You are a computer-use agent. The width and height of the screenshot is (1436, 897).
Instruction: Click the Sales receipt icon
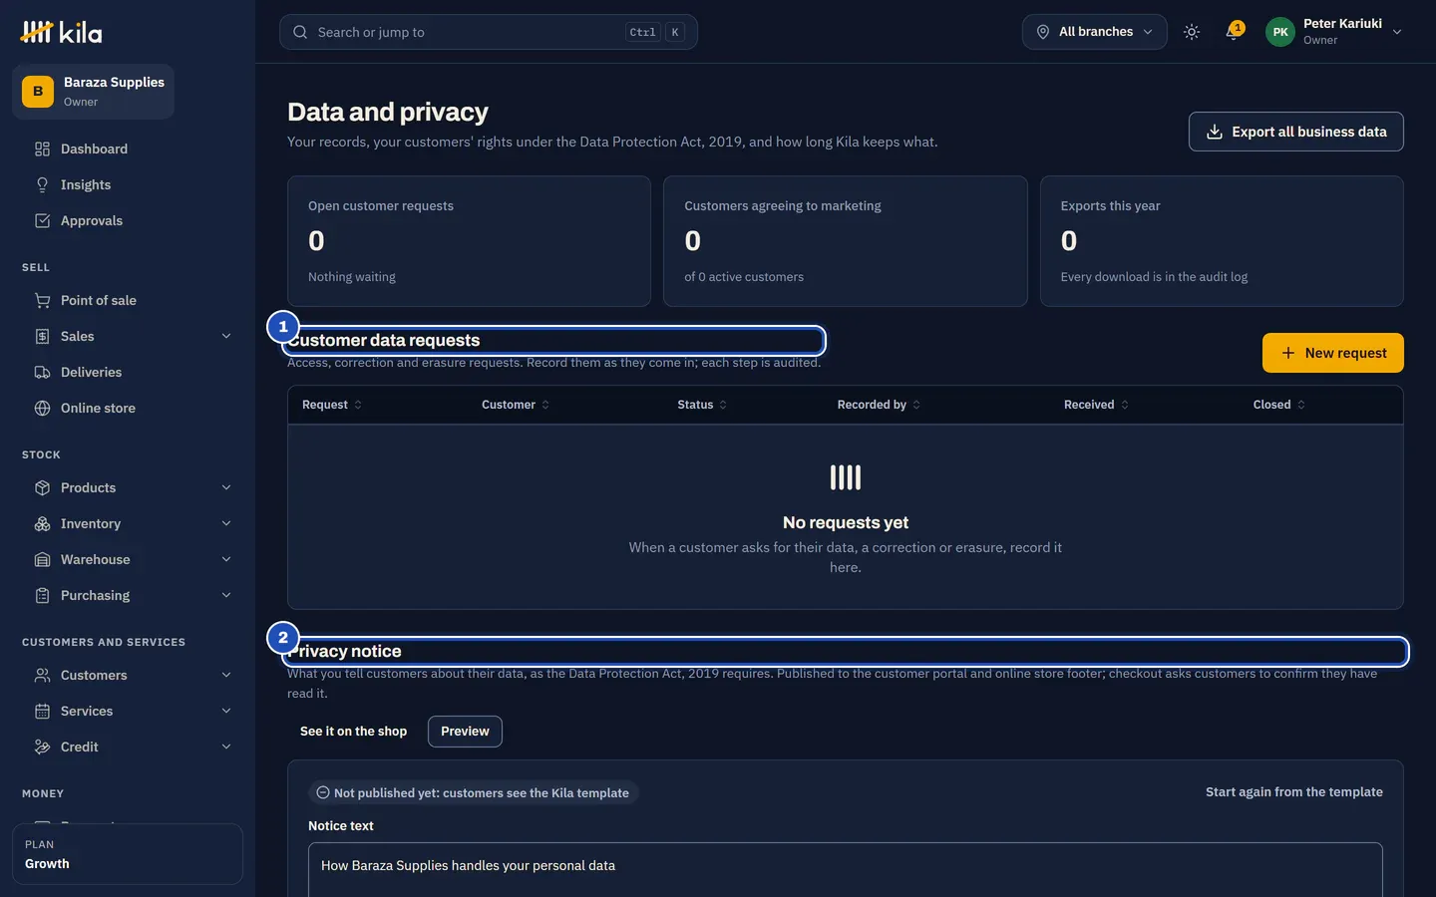pyautogui.click(x=42, y=336)
